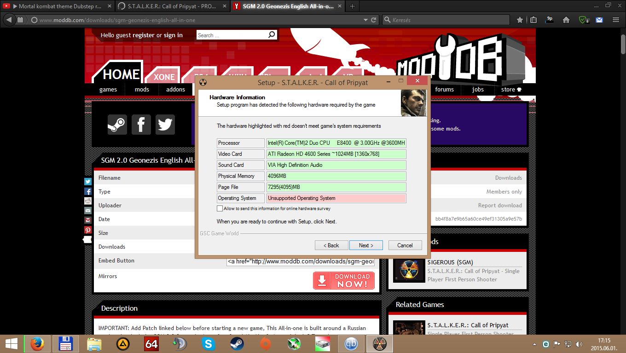Enable sending info for online hardware survey
The width and height of the screenshot is (626, 353).
220,209
